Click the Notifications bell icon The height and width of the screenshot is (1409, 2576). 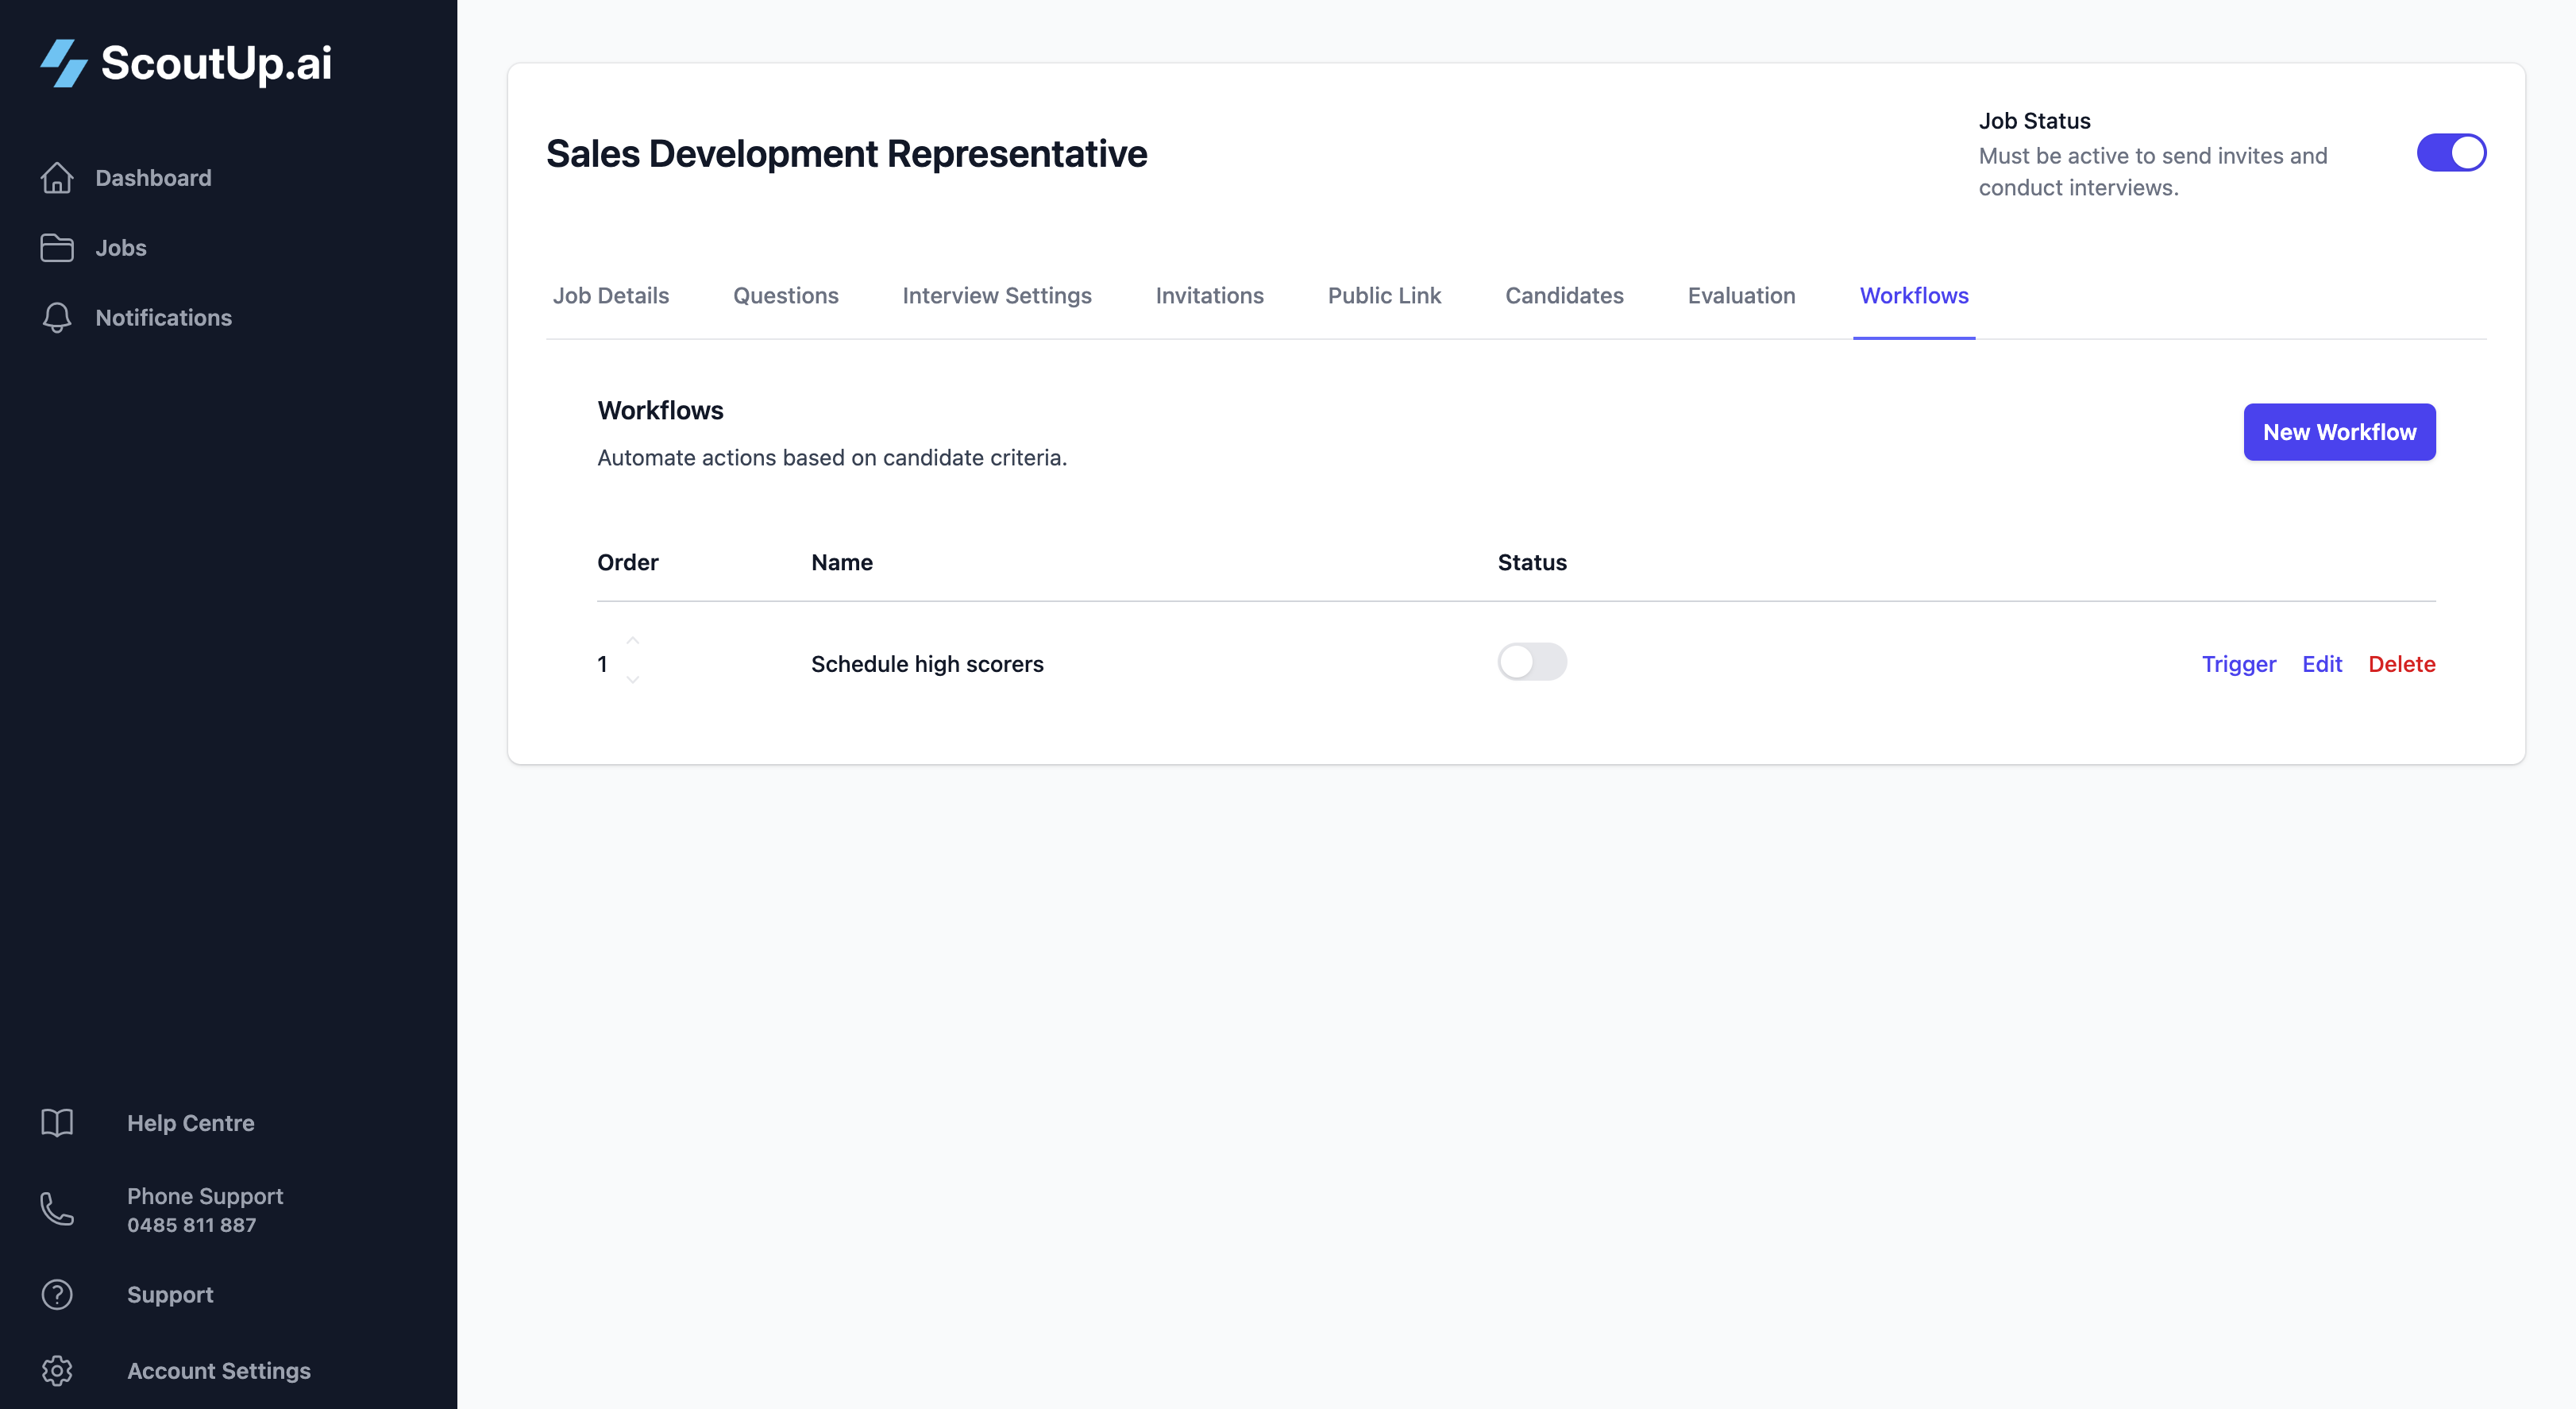[x=57, y=317]
